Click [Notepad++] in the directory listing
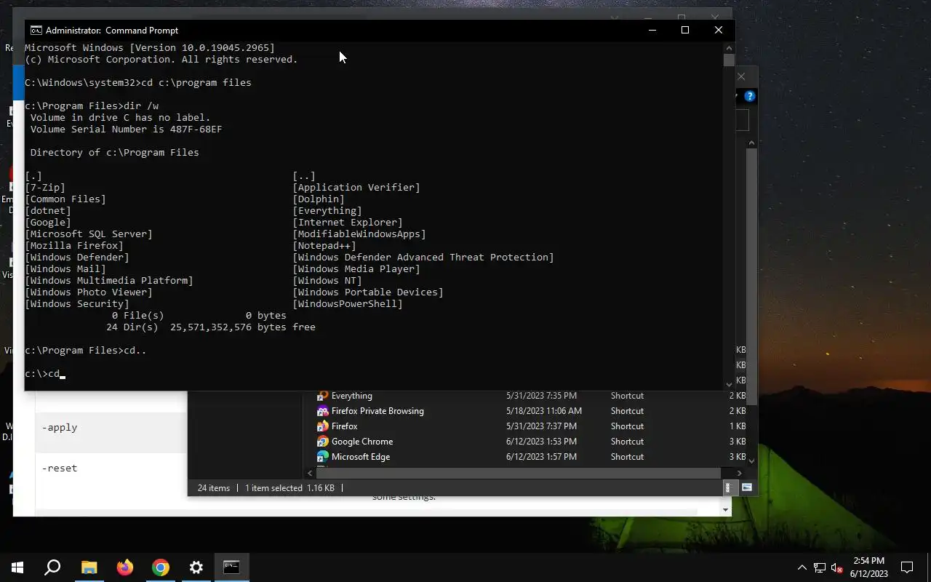Viewport: 931px width, 582px height. [x=324, y=246]
